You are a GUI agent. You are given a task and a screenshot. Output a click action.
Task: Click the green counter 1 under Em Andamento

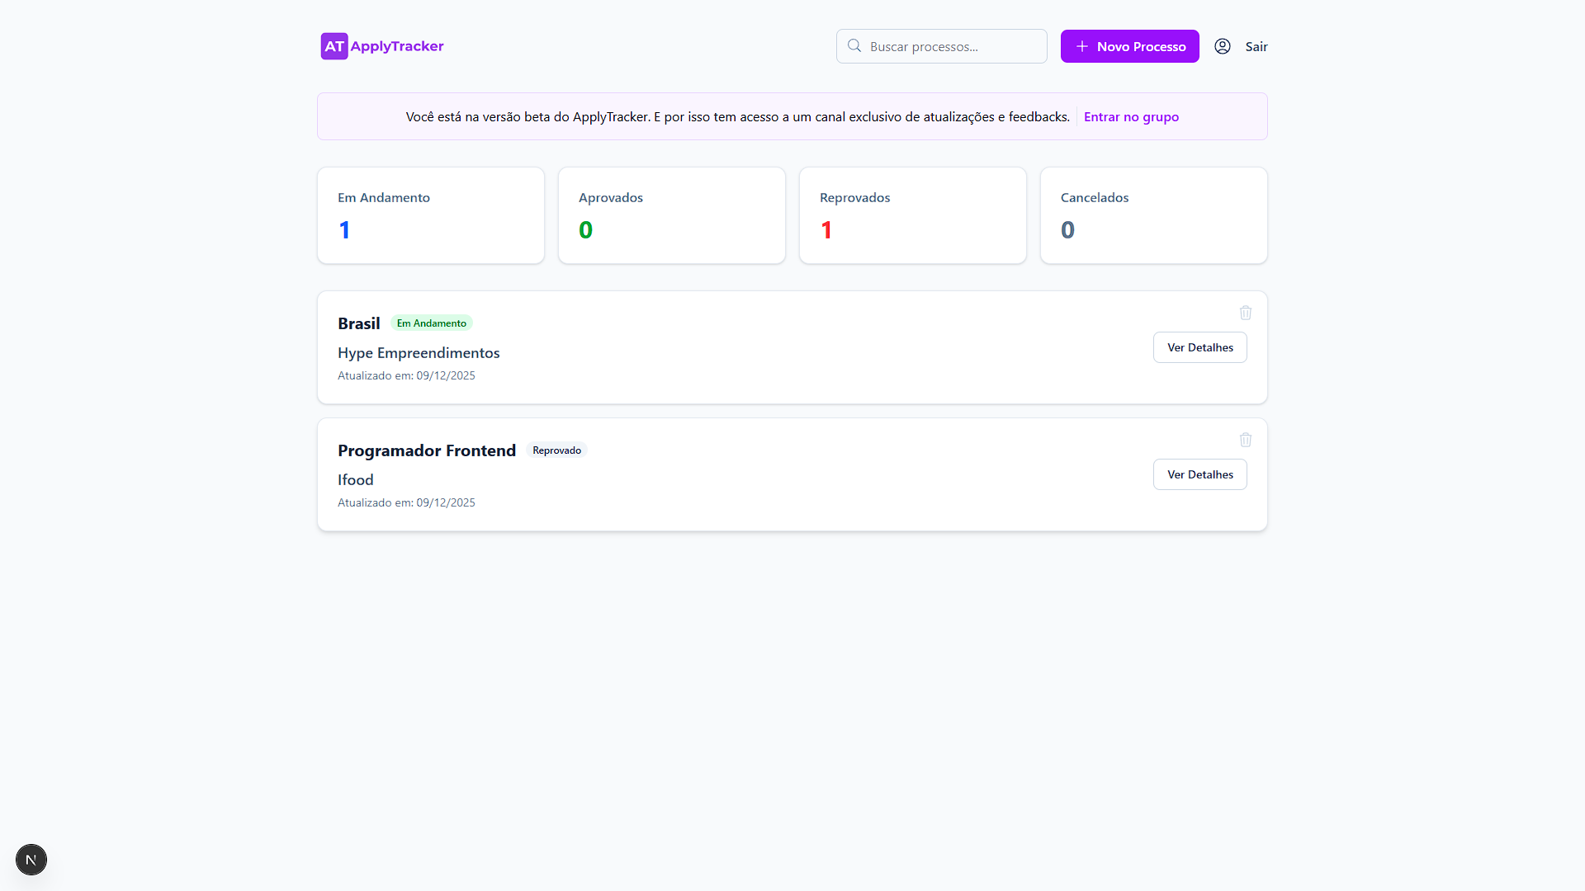(344, 229)
